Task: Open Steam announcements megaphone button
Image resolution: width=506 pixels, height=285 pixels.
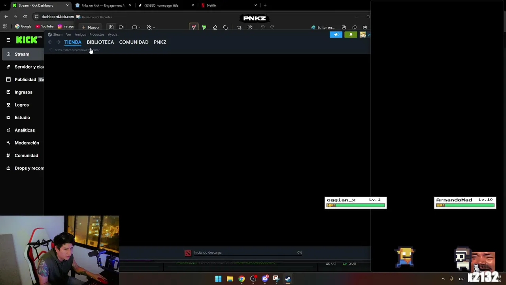Action: coord(336,34)
